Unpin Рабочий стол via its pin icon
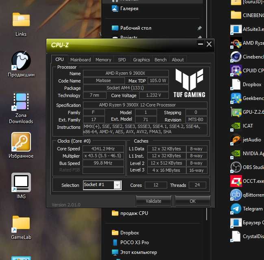264x260 pixels. 199,28
